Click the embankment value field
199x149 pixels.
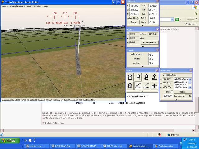click(153, 54)
